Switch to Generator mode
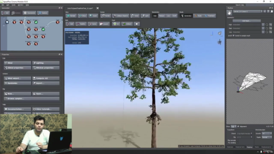Viewport: 274px width, 154px height. pos(186,16)
